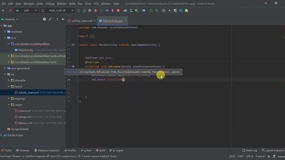This screenshot has height=160, width=285.
Task: Click the Search Everywhere magnifier icon
Action: (156, 11)
